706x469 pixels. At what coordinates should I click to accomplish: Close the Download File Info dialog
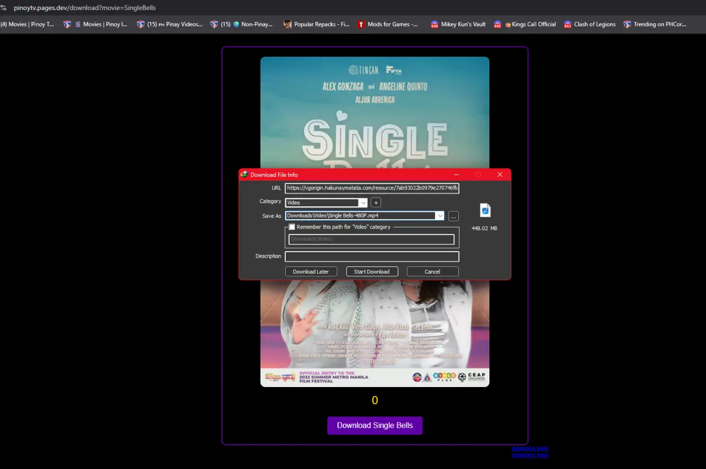coord(500,174)
